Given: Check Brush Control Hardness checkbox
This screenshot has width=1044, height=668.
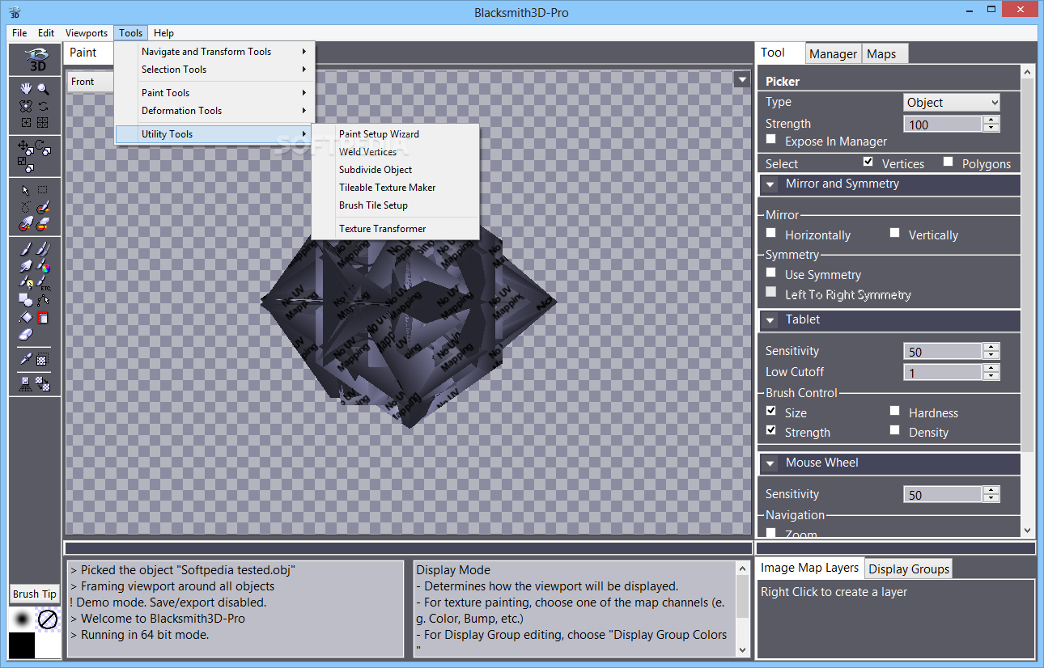Looking at the screenshot, I should 894,411.
